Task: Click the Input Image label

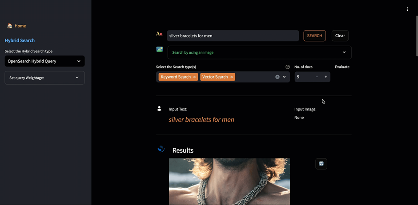Action: [305, 109]
